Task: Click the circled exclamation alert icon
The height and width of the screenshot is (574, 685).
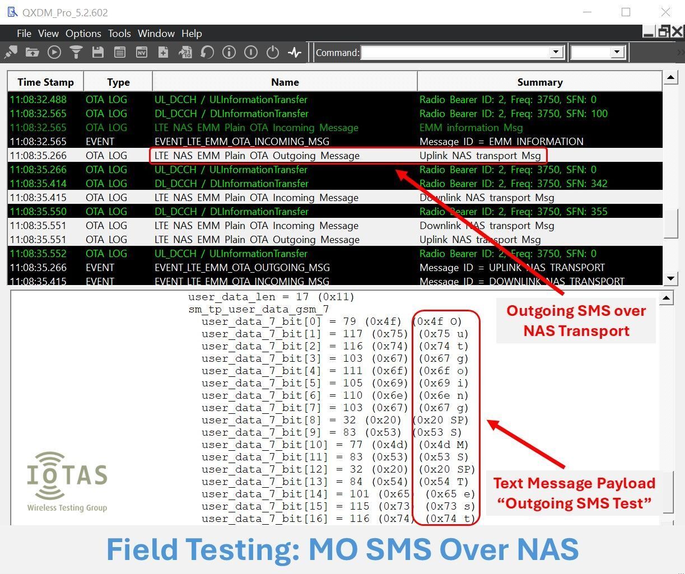Action: pos(251,53)
